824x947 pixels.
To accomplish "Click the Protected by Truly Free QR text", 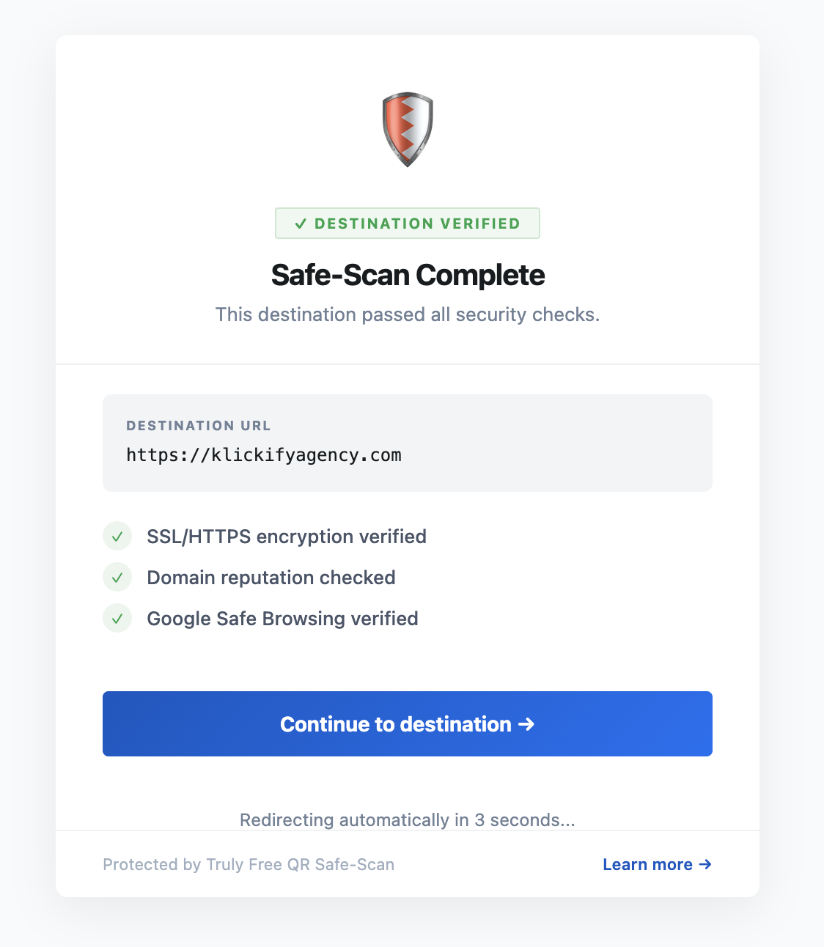I will pyautogui.click(x=249, y=865).
